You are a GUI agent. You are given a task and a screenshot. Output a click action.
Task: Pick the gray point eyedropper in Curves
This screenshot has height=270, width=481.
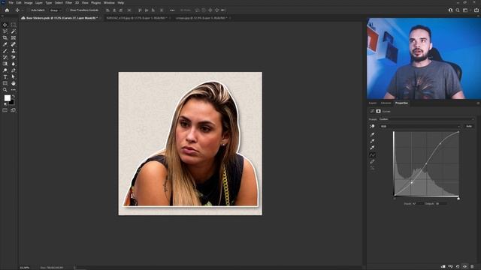[373, 141]
